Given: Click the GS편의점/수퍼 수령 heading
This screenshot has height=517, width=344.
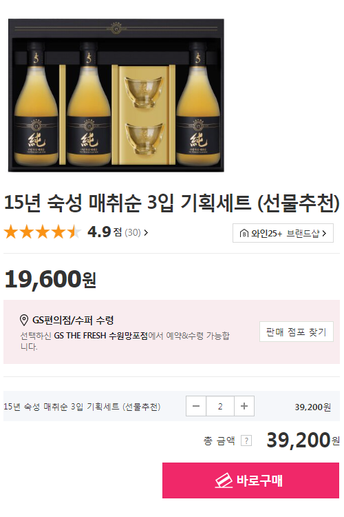Looking at the screenshot, I should [73, 320].
